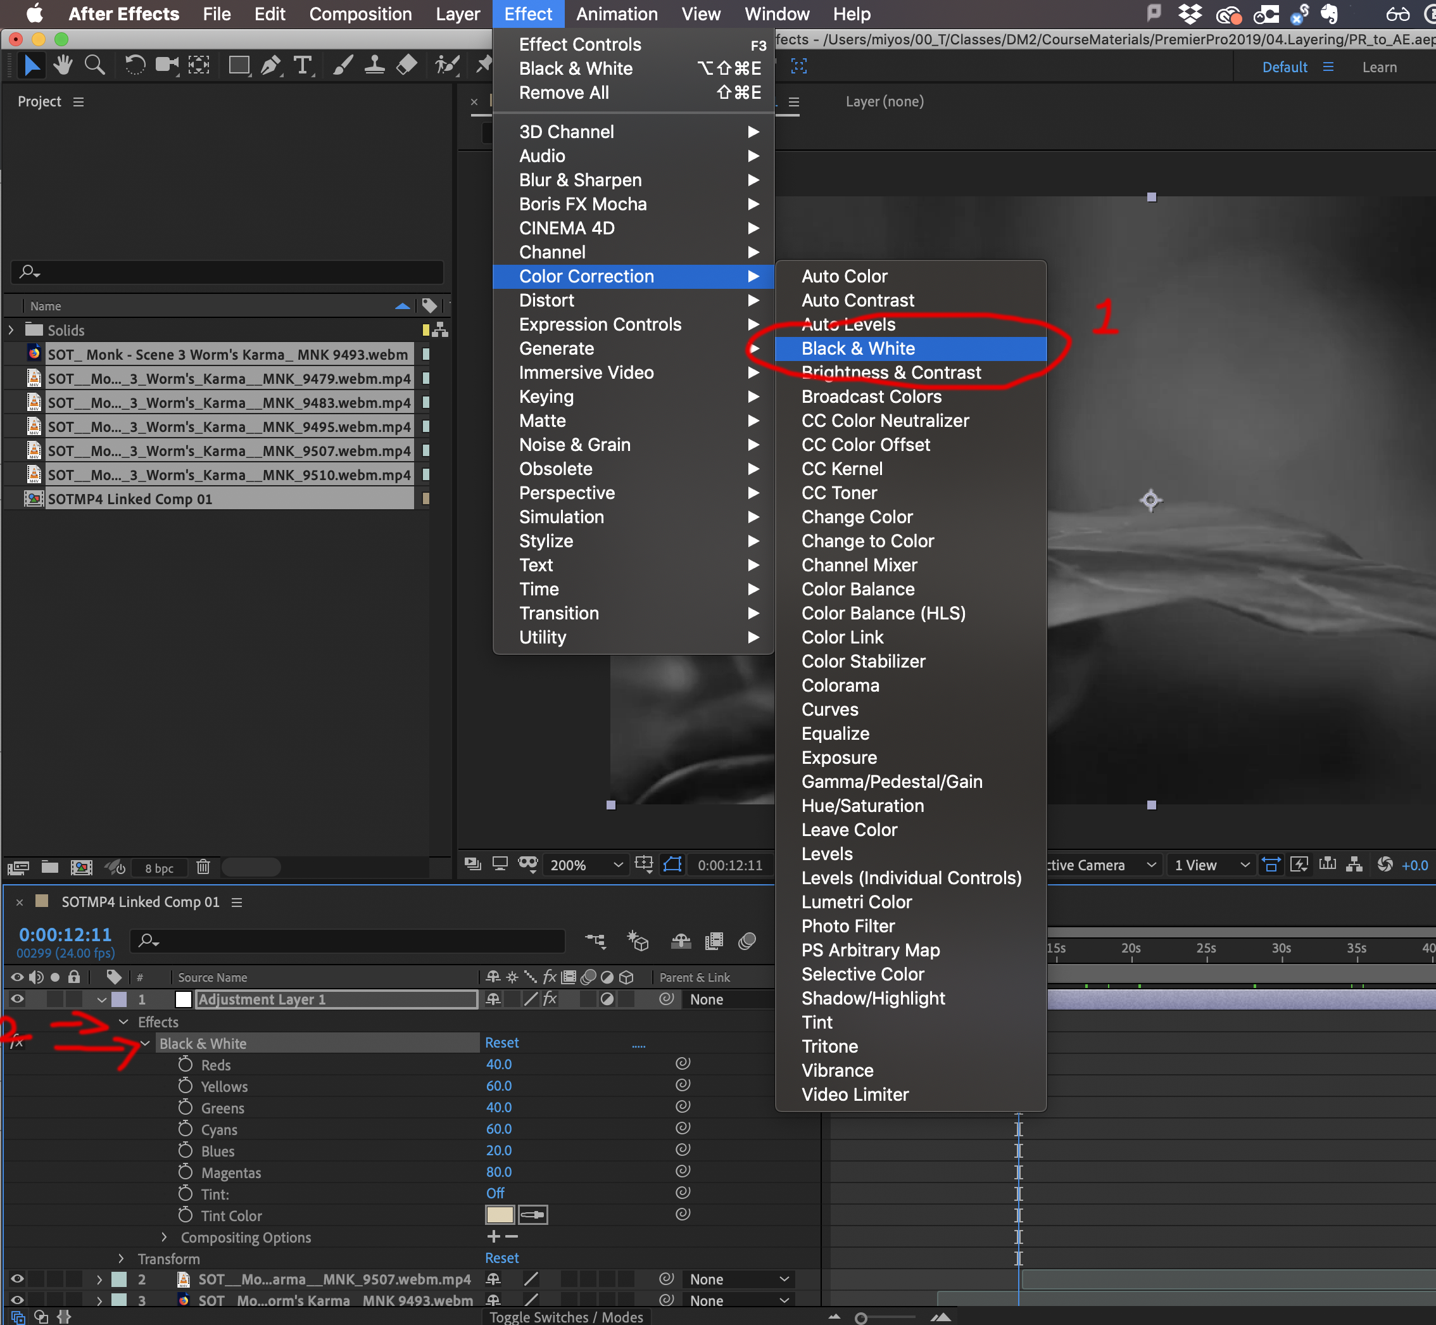The image size is (1436, 1325).
Task: Expand the Compositing Options group
Action: [164, 1237]
